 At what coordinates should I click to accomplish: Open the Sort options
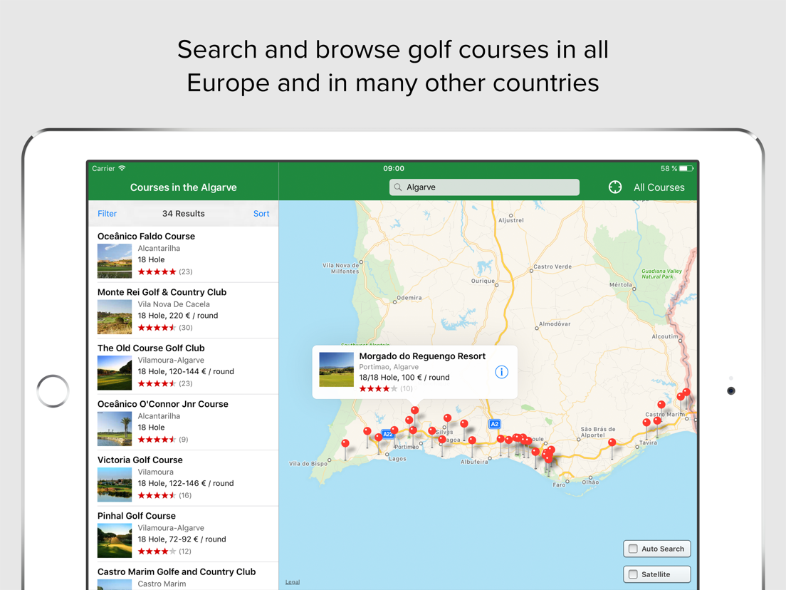coord(261,214)
